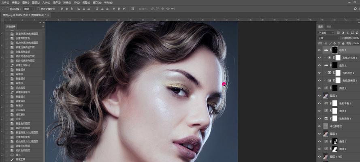Open the 选择 (Select) menu
Screen dimensions: 360x162
(x=56, y=2)
